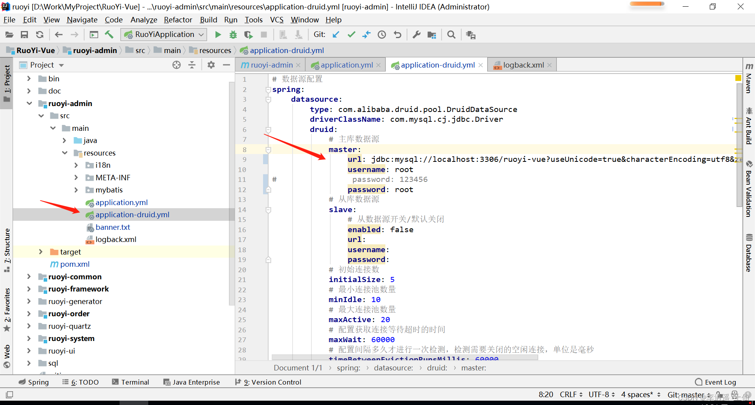This screenshot has width=755, height=405.
Task: Open the Refactor menu
Action: (178, 20)
